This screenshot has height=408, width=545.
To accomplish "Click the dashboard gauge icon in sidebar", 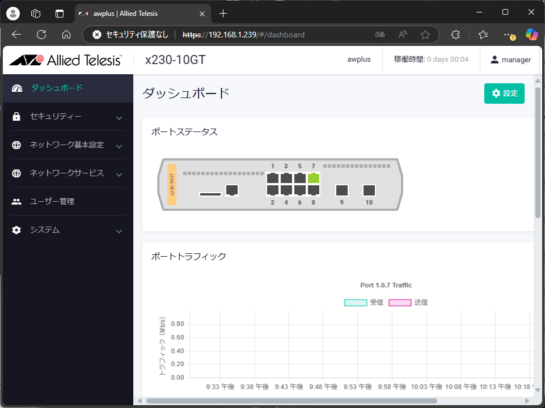I will pyautogui.click(x=17, y=88).
